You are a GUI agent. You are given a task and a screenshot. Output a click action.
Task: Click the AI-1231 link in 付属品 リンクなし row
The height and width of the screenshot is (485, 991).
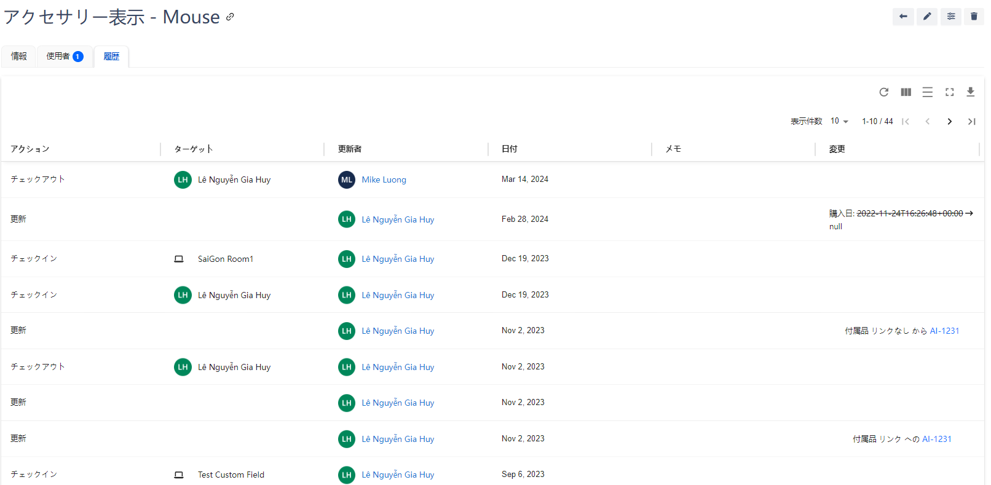[x=944, y=331]
